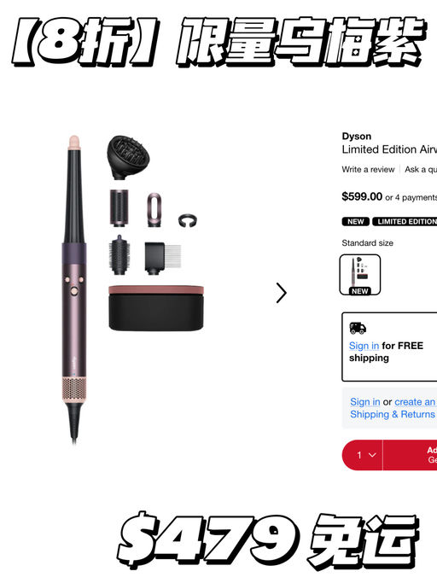Click the small filter cleaning ring image

pos(188,220)
